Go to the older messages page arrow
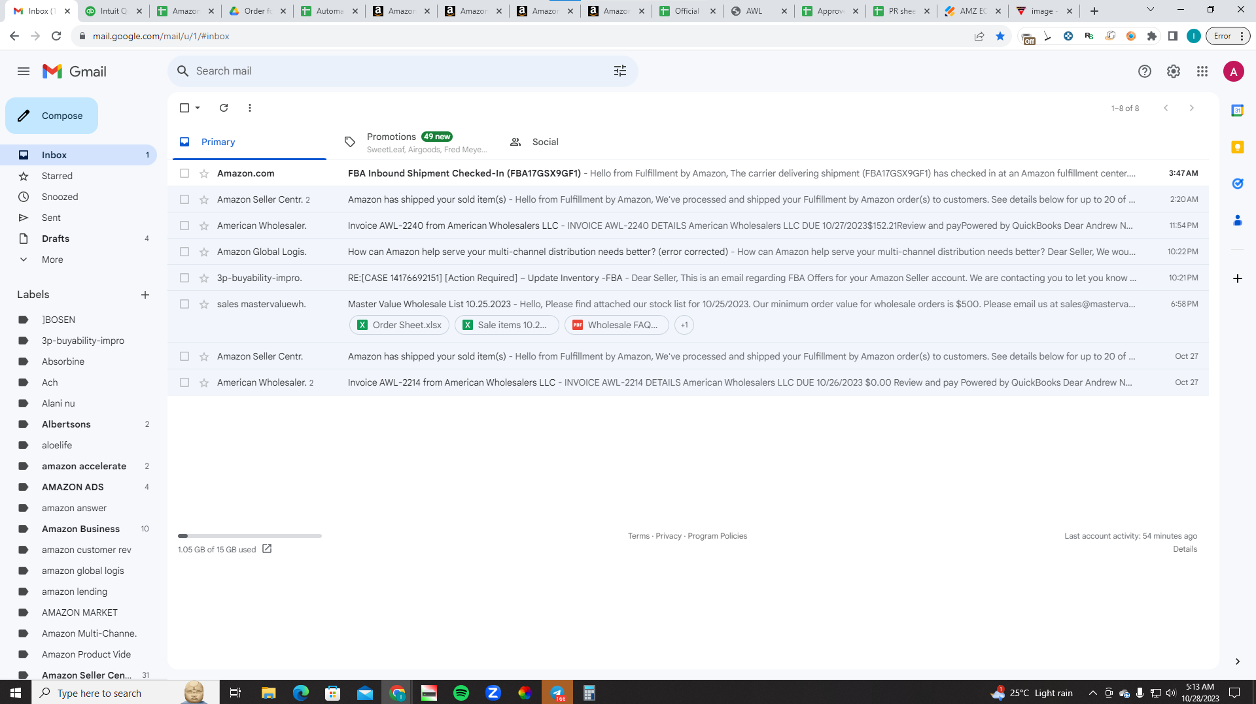The height and width of the screenshot is (704, 1256). point(1192,108)
